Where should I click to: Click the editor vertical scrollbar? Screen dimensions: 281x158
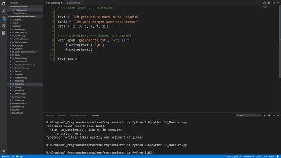280,41
